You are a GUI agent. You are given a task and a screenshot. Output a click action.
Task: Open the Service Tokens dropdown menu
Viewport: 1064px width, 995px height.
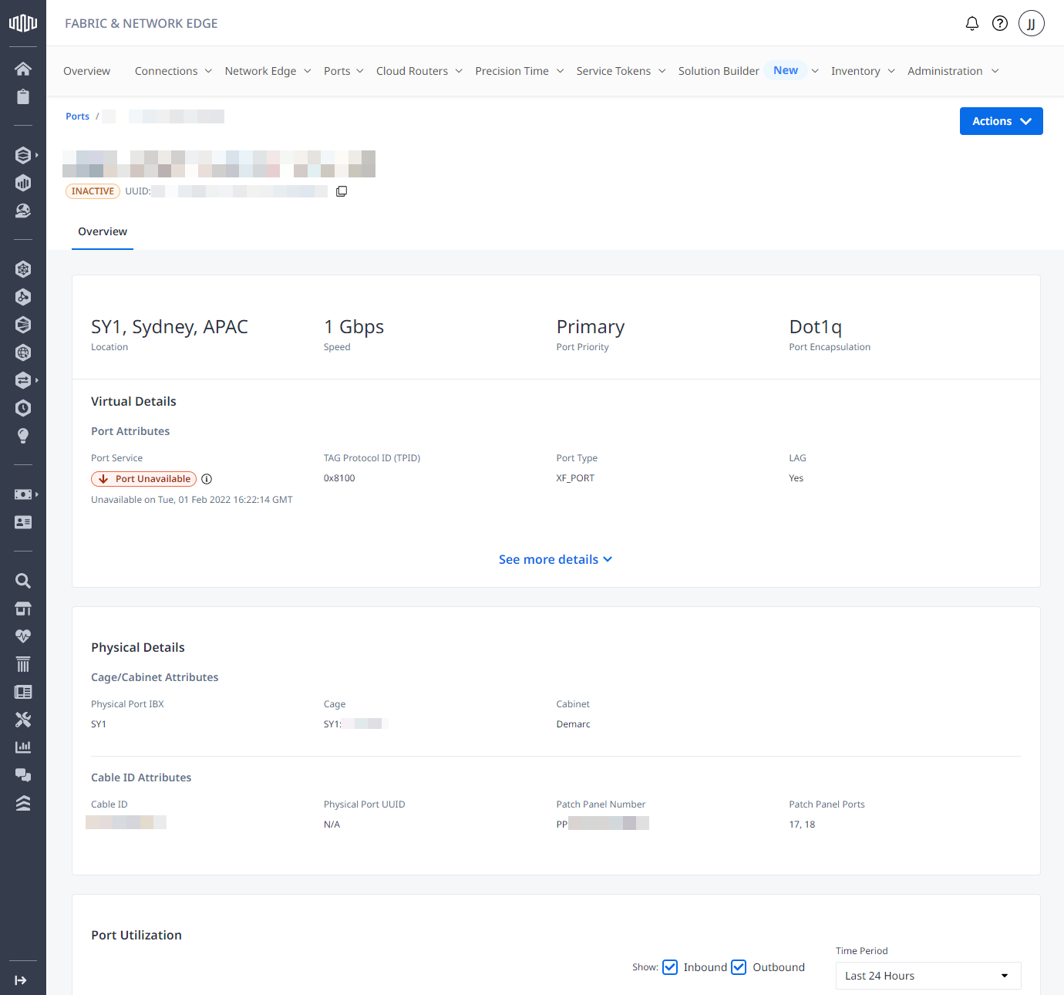(x=621, y=71)
